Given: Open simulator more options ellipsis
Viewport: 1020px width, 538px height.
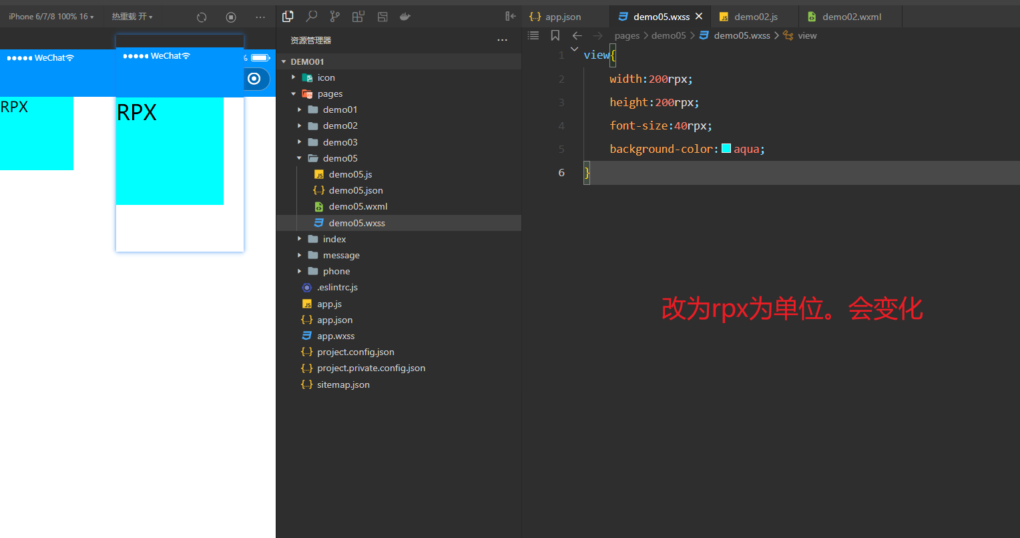Looking at the screenshot, I should [260, 17].
